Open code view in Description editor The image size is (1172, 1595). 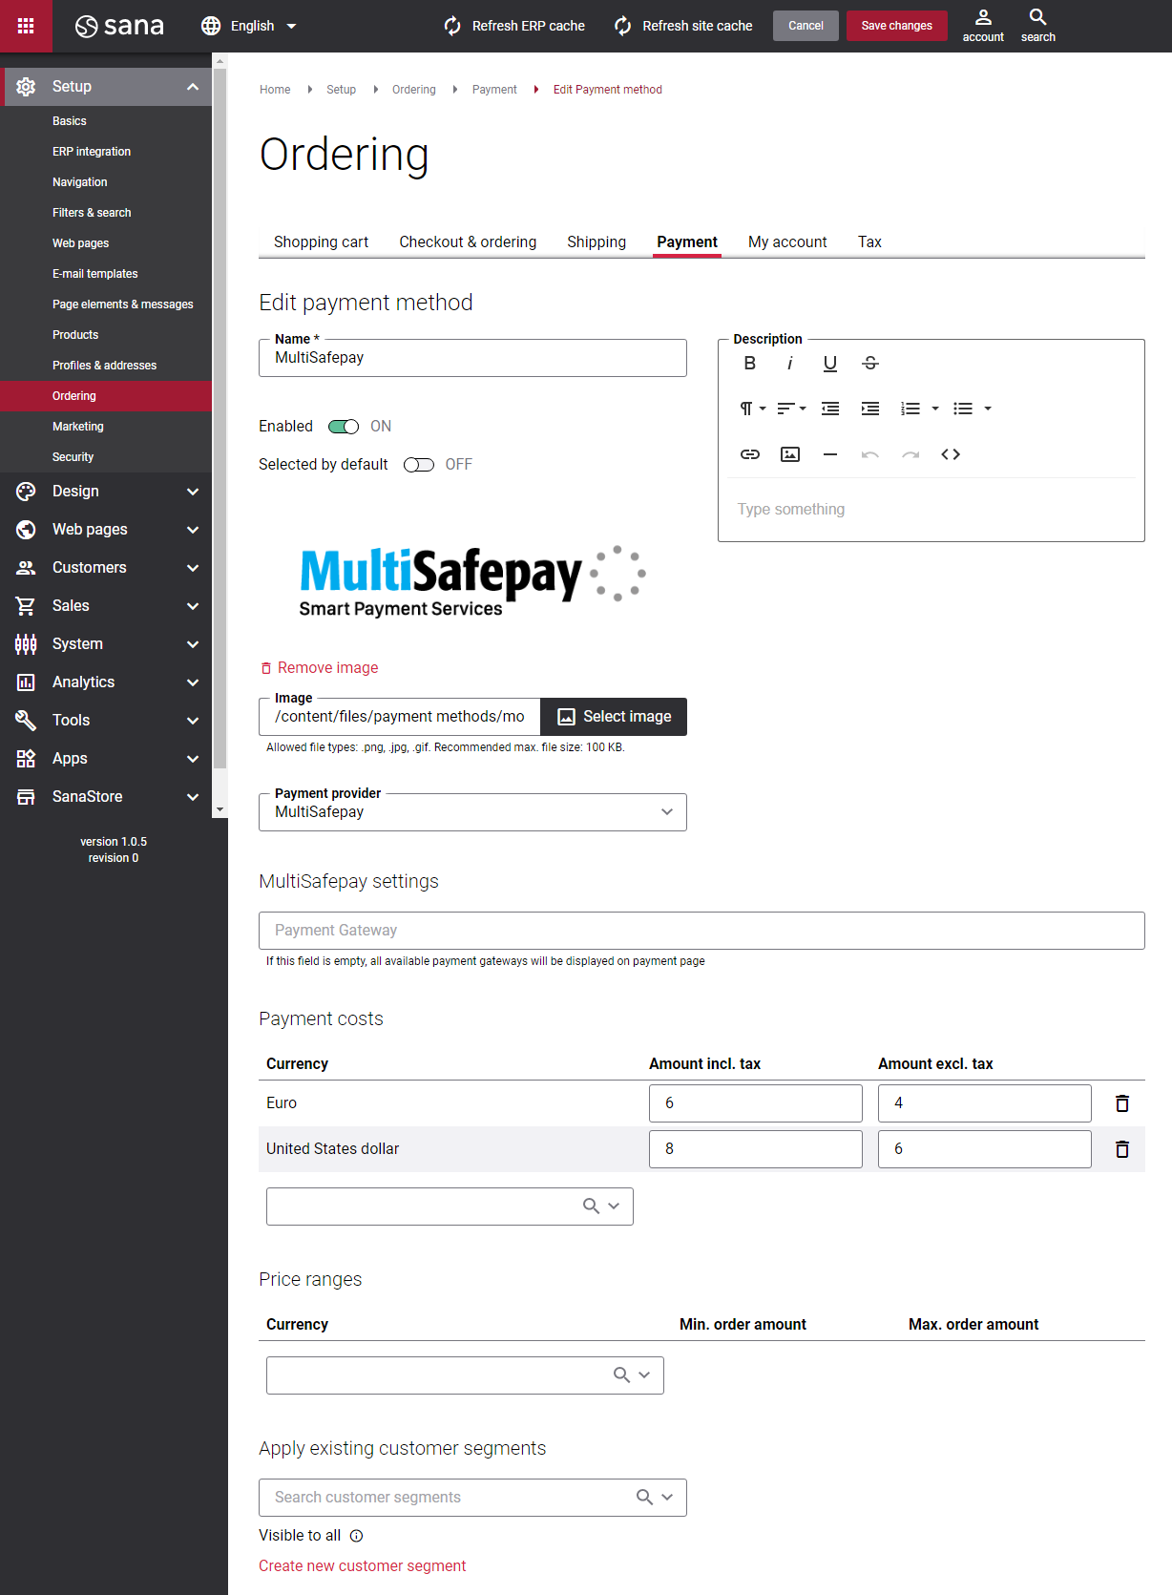pyautogui.click(x=951, y=454)
